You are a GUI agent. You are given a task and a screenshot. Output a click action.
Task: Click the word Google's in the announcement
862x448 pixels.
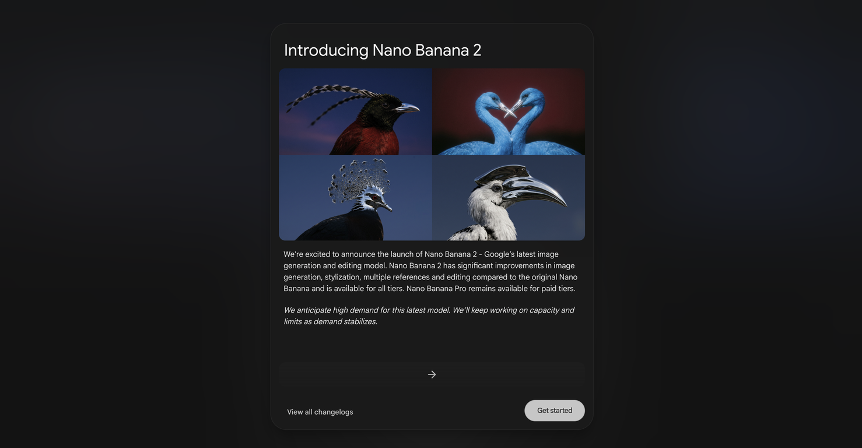(501, 254)
